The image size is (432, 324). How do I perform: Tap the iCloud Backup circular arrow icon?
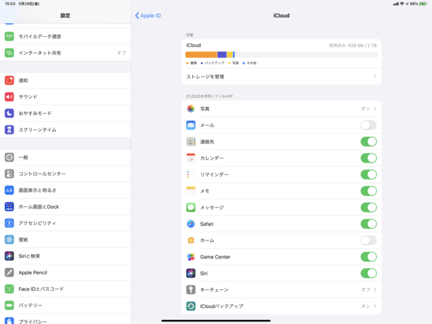pyautogui.click(x=191, y=306)
